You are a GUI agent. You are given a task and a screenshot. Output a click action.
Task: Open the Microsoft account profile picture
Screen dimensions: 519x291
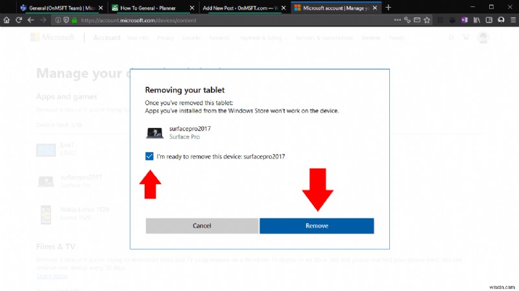coord(483,38)
